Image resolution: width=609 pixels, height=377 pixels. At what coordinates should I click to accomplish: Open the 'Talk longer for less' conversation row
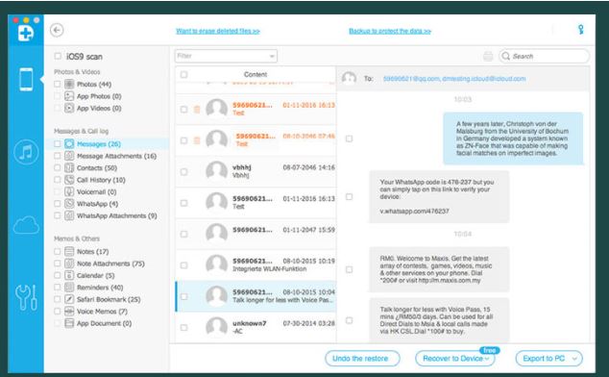click(256, 296)
